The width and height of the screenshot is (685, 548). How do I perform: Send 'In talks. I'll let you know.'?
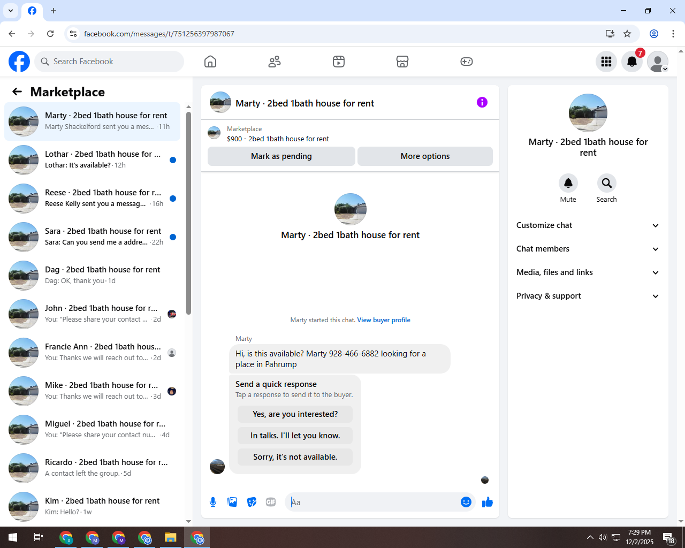point(295,436)
